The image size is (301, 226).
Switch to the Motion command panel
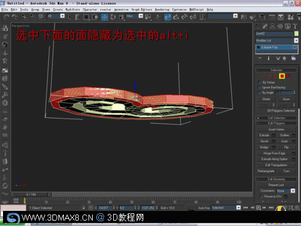tap(280, 26)
